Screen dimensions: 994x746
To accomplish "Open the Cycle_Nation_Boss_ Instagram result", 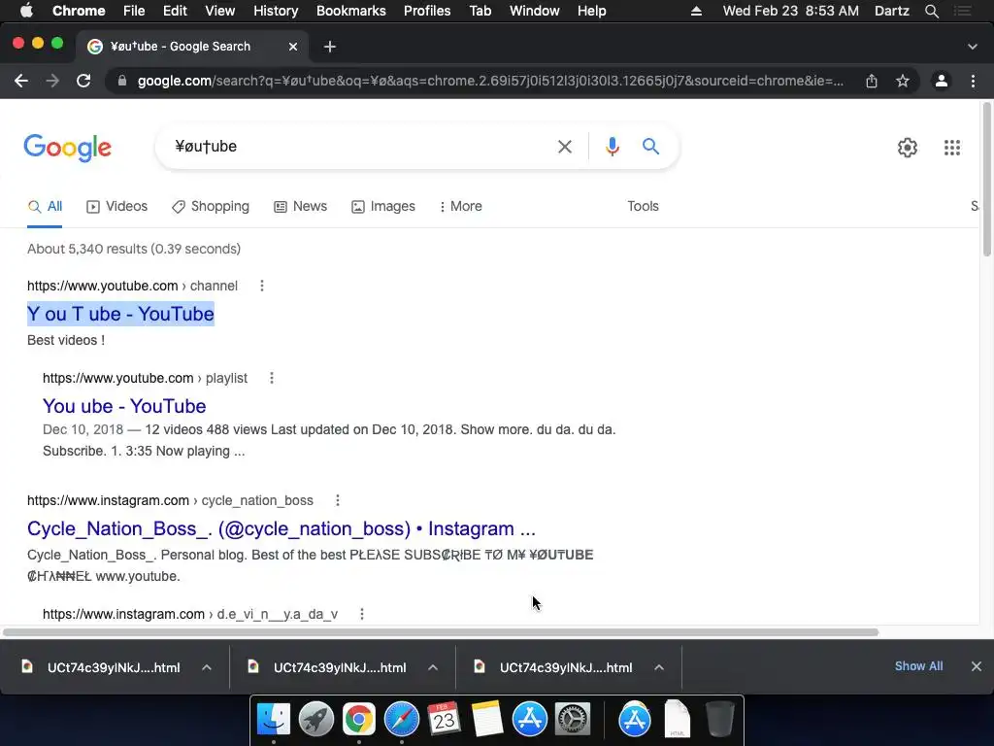I will point(282,528).
